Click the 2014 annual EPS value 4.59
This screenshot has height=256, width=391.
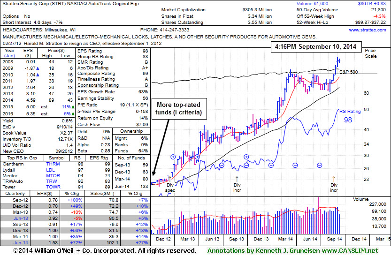click(31, 100)
